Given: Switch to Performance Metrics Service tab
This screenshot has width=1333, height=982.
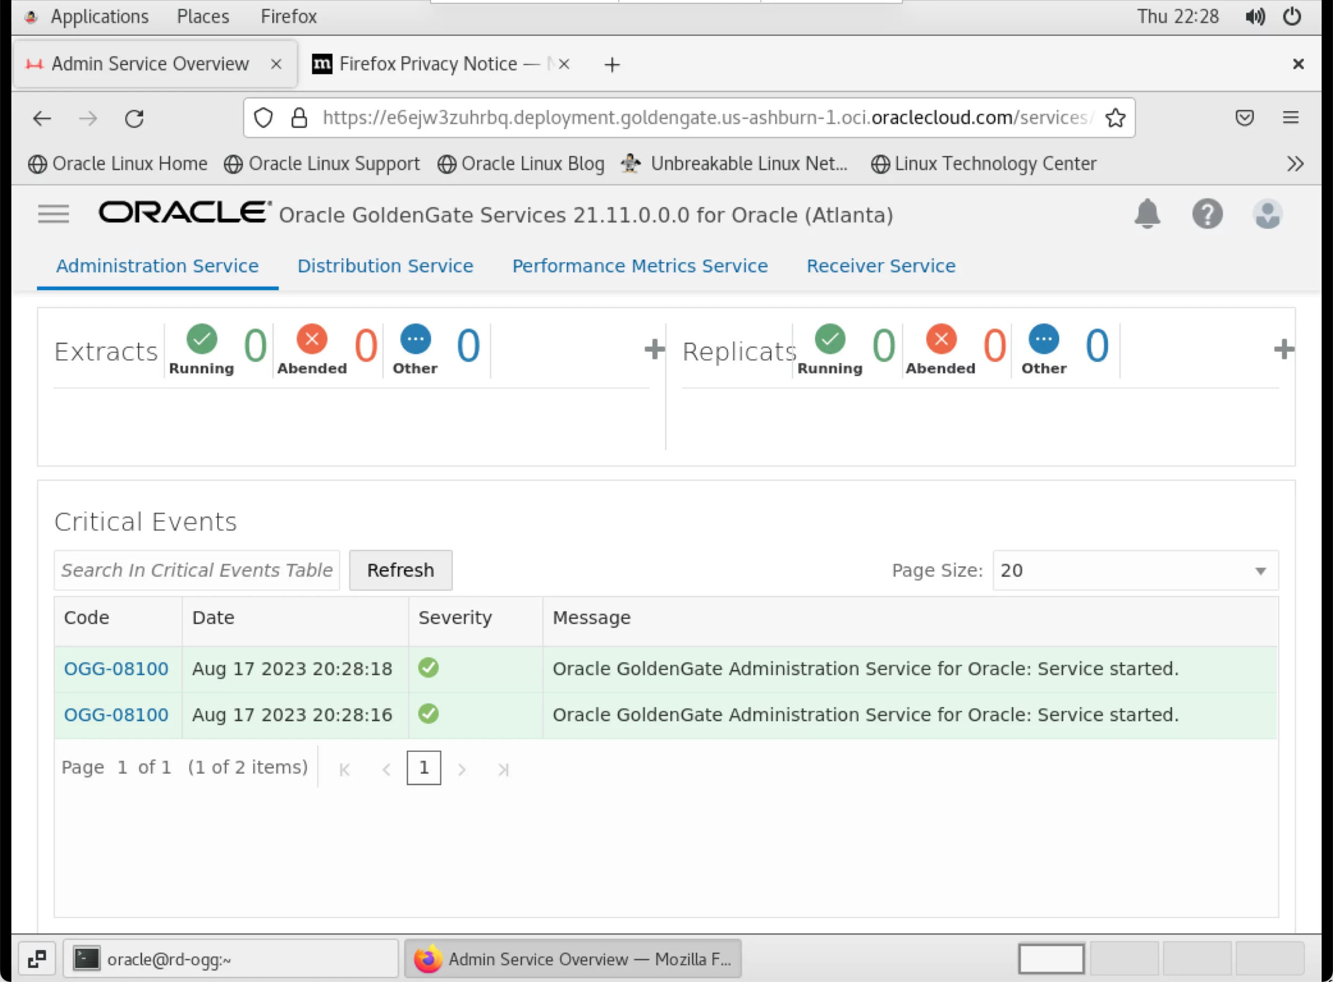Looking at the screenshot, I should [640, 266].
